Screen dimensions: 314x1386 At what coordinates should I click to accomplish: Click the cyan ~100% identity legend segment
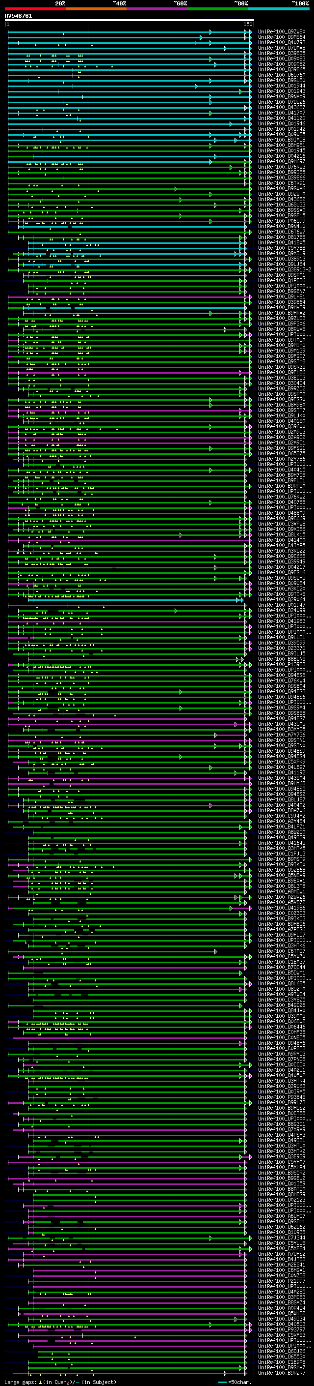pos(278,9)
